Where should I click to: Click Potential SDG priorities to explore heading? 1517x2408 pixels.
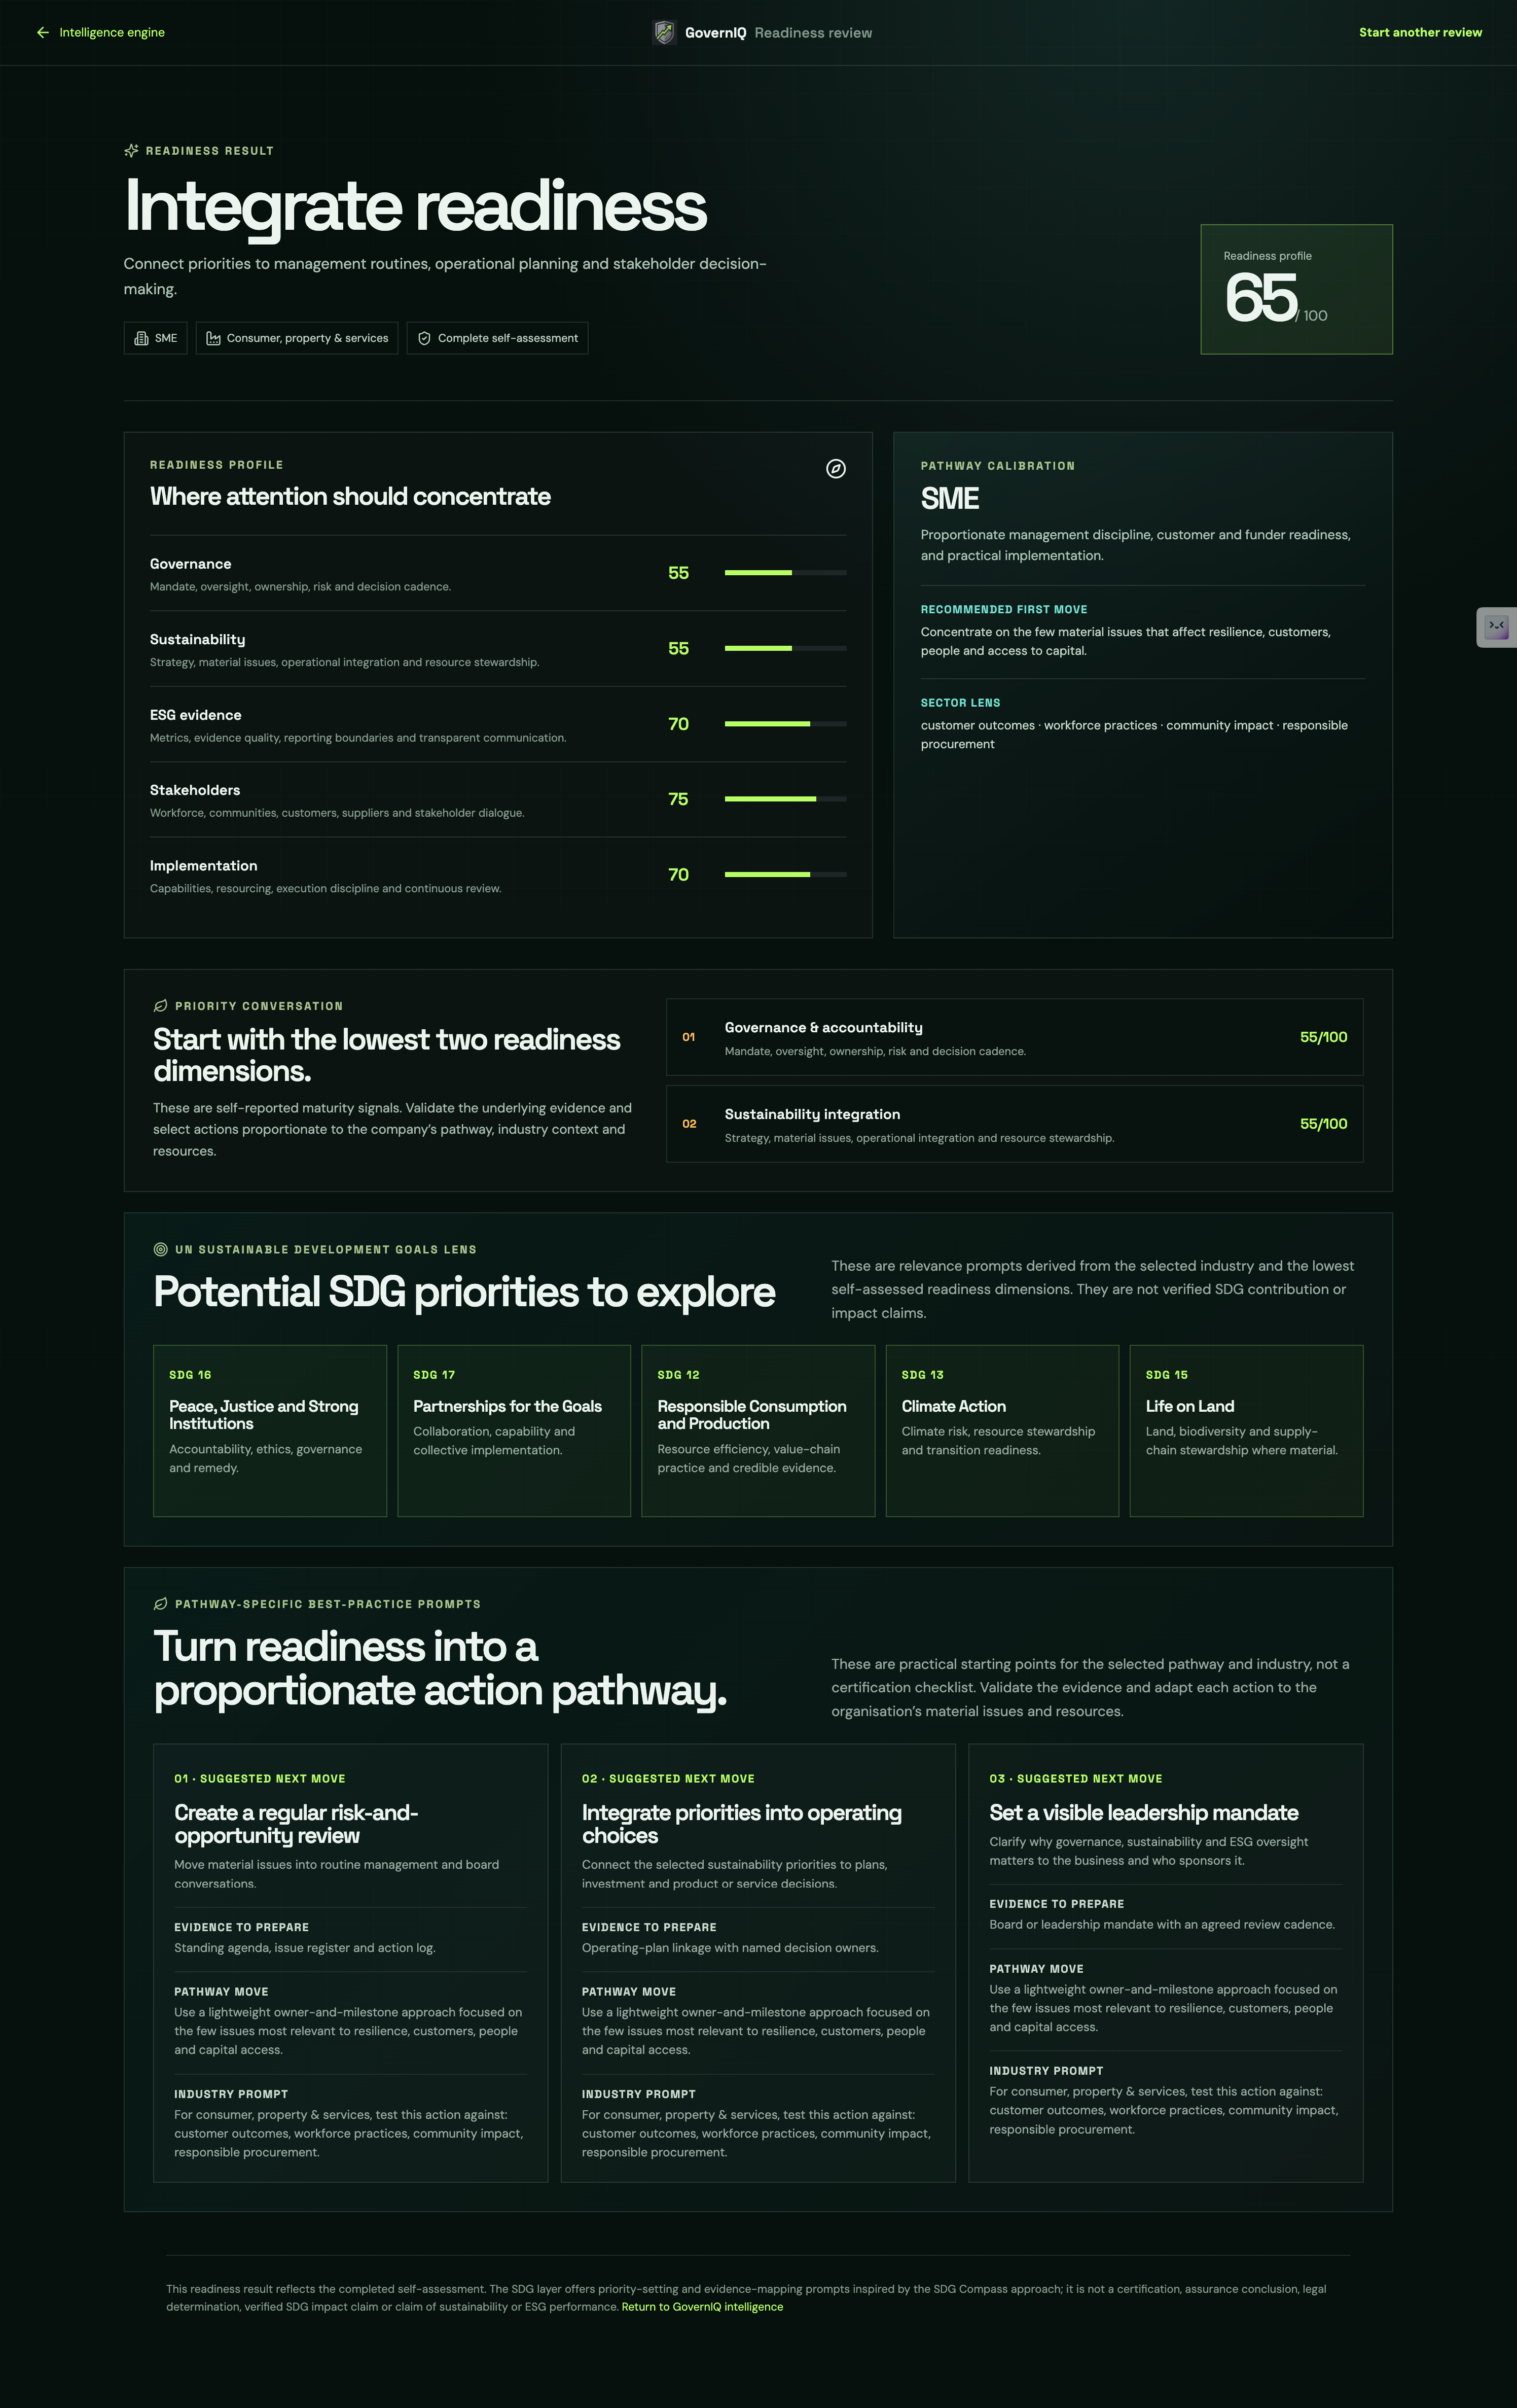(465, 1292)
